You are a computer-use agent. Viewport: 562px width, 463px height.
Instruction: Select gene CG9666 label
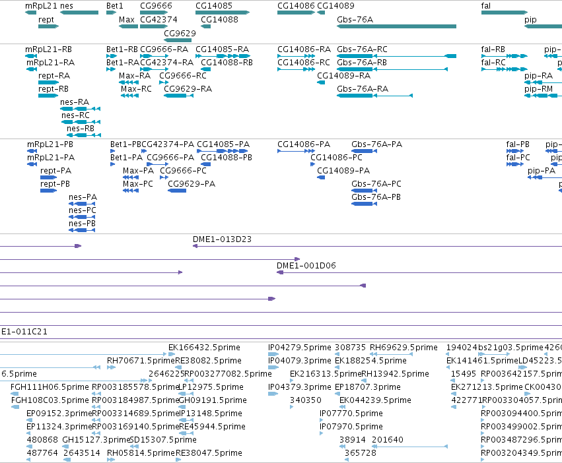coord(156,6)
